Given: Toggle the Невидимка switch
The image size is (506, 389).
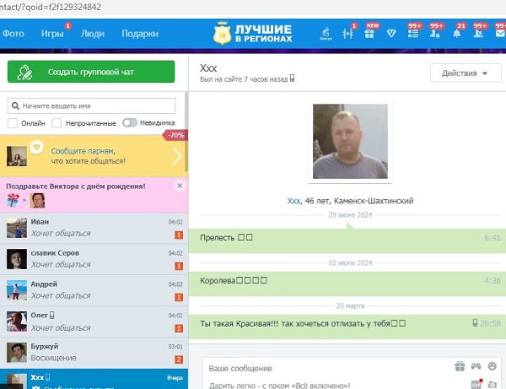Looking at the screenshot, I should [130, 123].
